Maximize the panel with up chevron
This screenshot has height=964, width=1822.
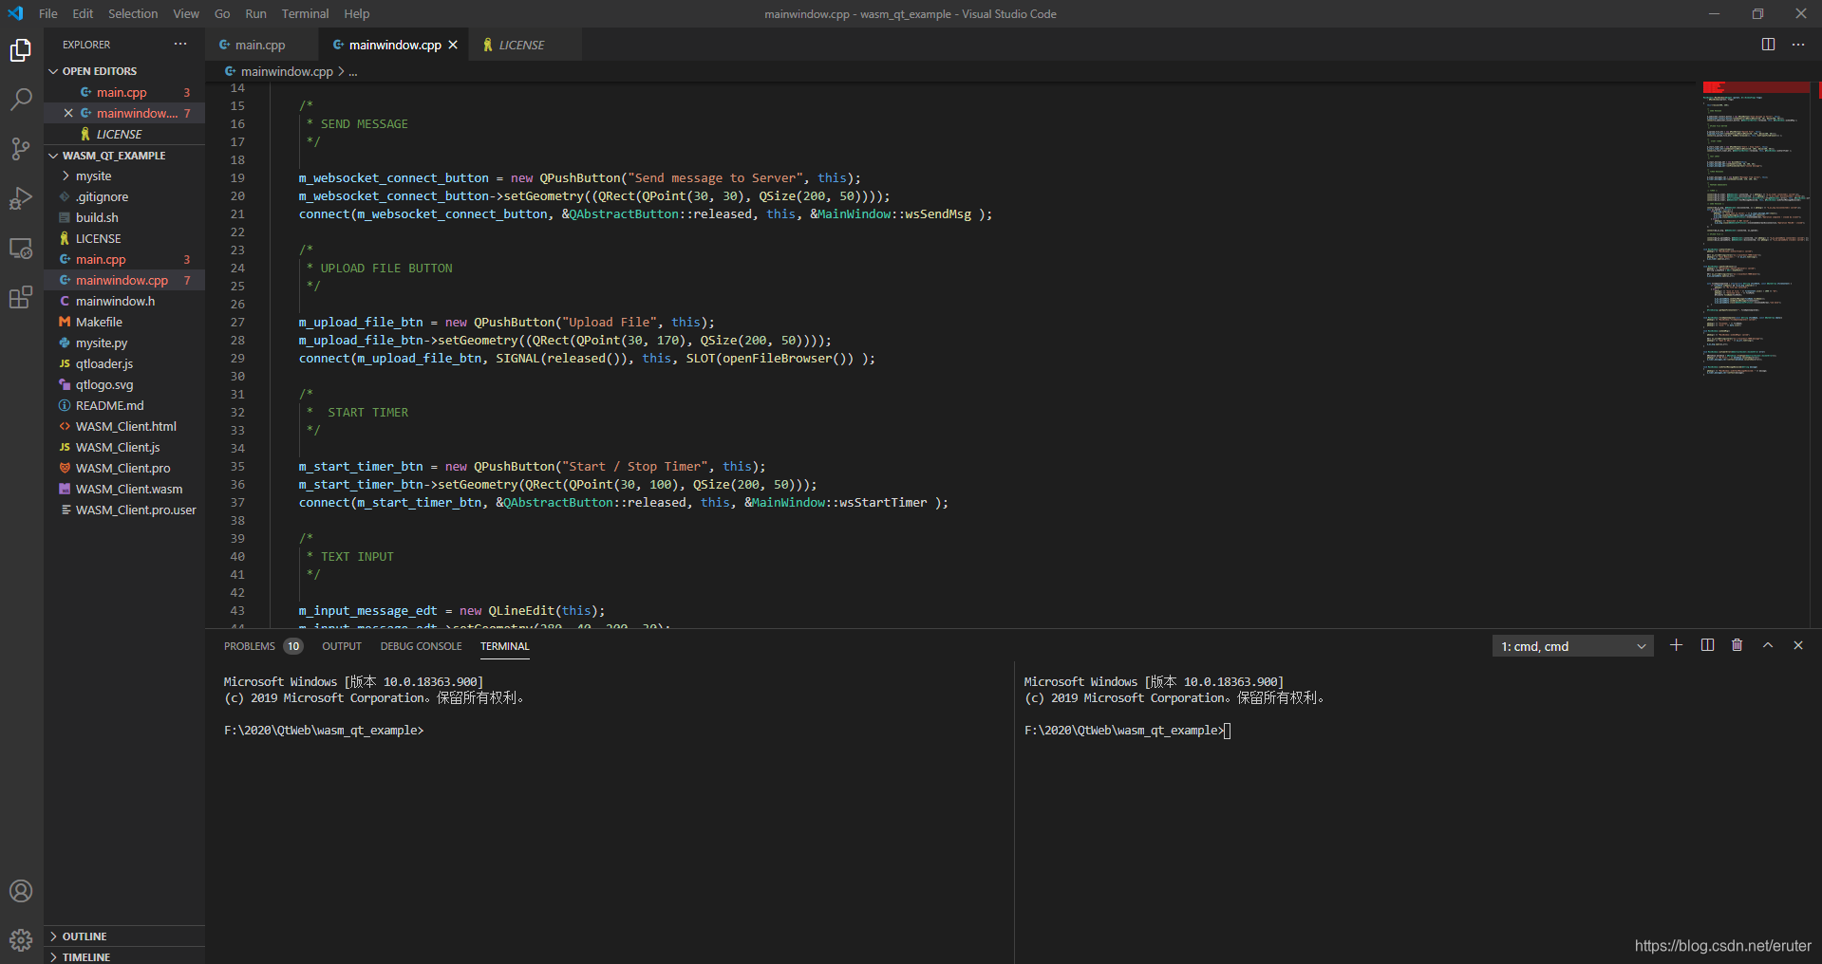[x=1768, y=645]
